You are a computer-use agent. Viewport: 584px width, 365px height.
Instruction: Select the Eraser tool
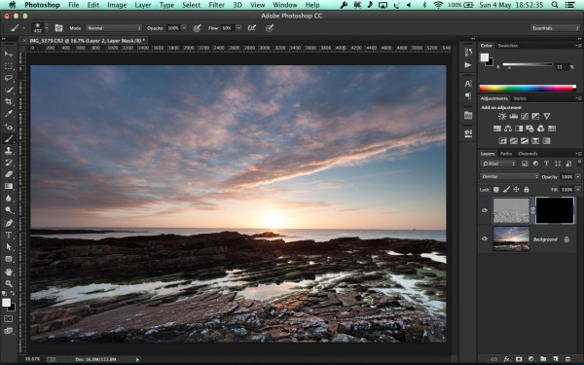(x=9, y=174)
